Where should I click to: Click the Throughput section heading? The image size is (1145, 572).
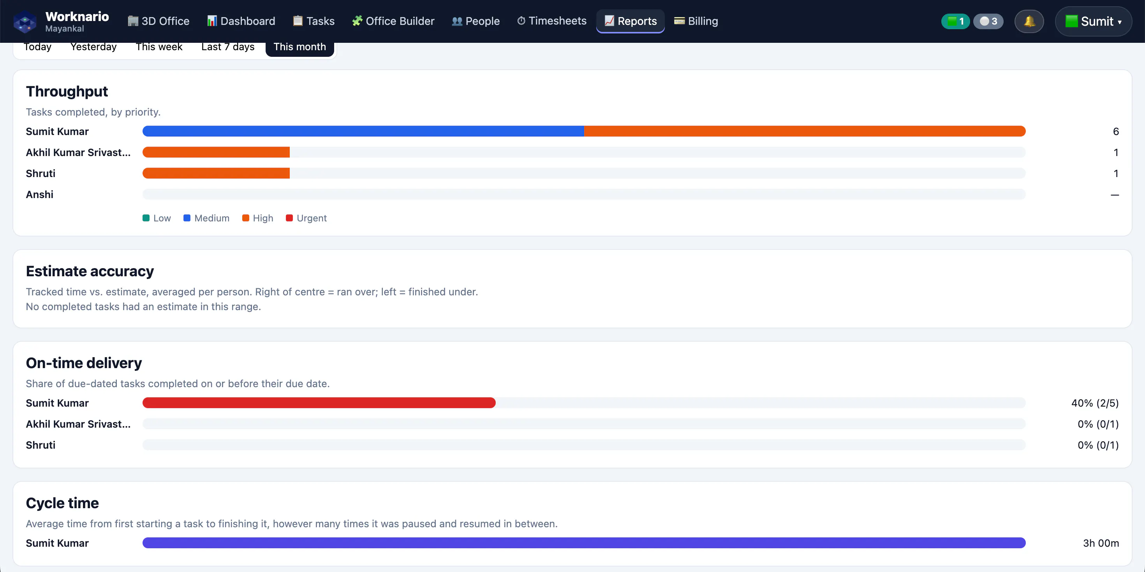coord(67,91)
